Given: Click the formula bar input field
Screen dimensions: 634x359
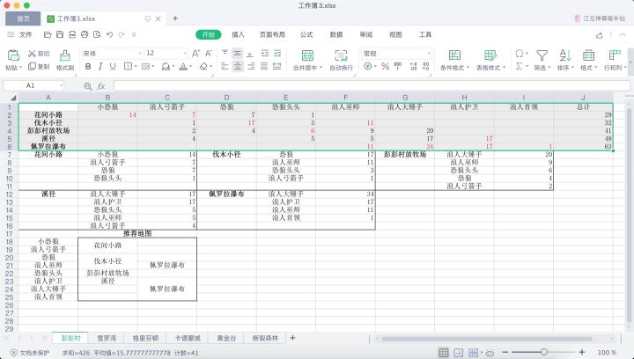Looking at the screenshot, I should click(x=372, y=85).
